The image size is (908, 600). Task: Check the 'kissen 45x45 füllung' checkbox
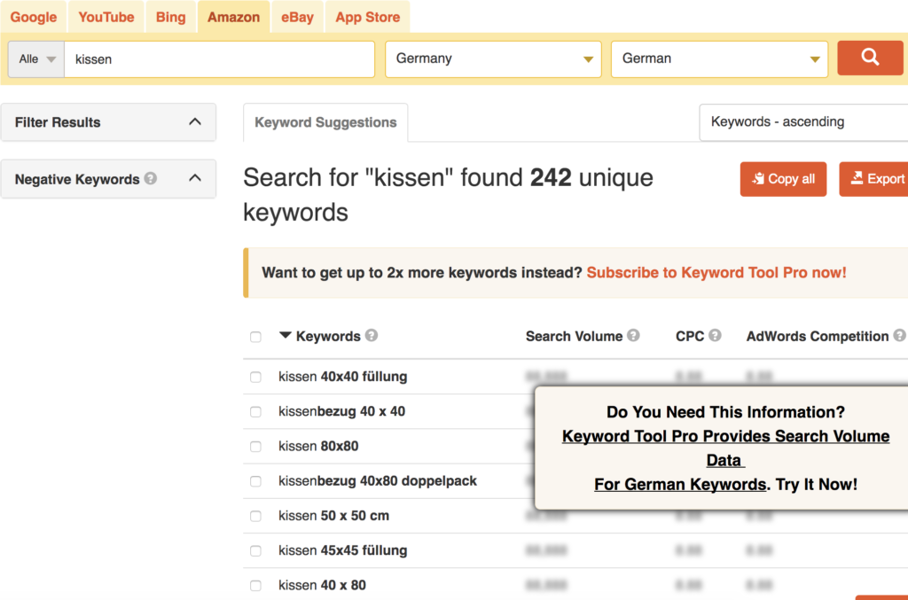coord(255,551)
